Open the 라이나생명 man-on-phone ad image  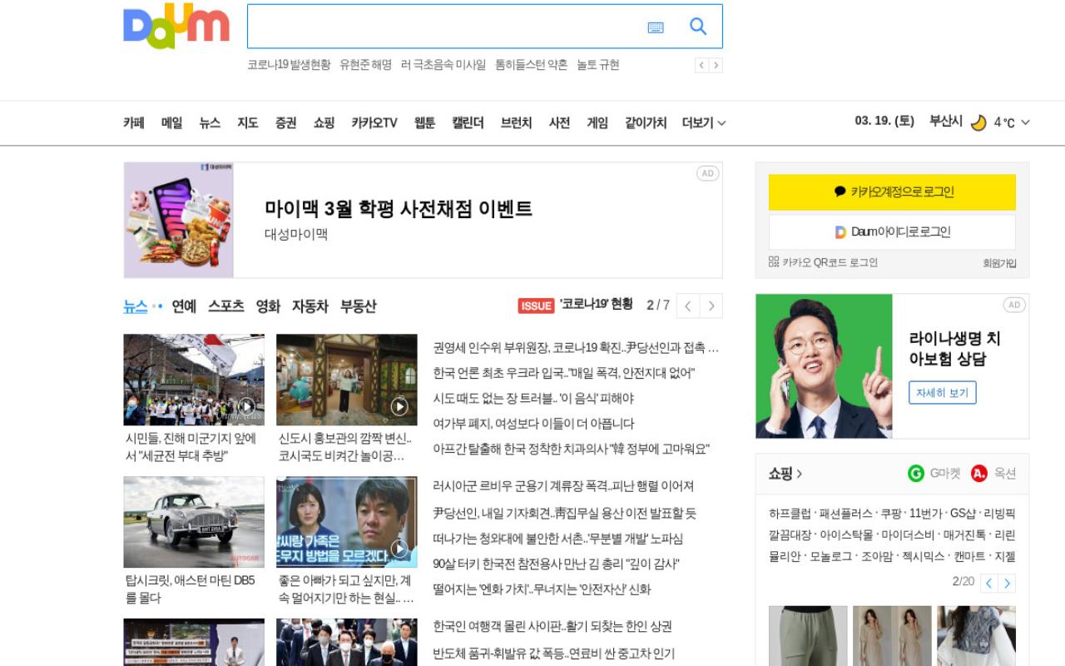824,366
